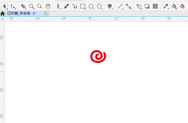Select the Interactive Fill bucket tool
The image size is (188, 123).
(x=174, y=6)
